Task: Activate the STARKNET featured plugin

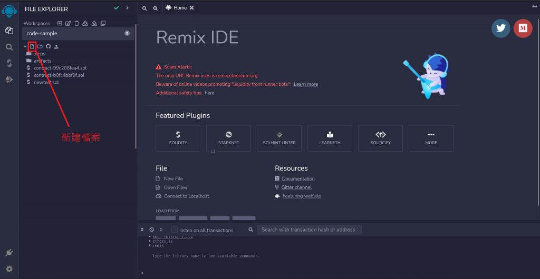Action: (x=229, y=138)
